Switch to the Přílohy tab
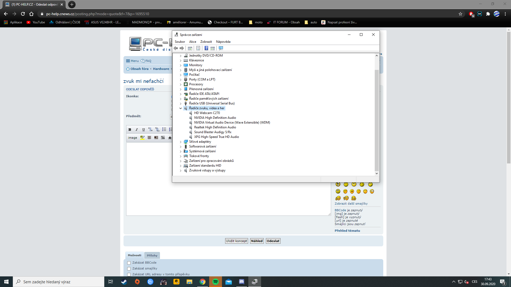 152,255
